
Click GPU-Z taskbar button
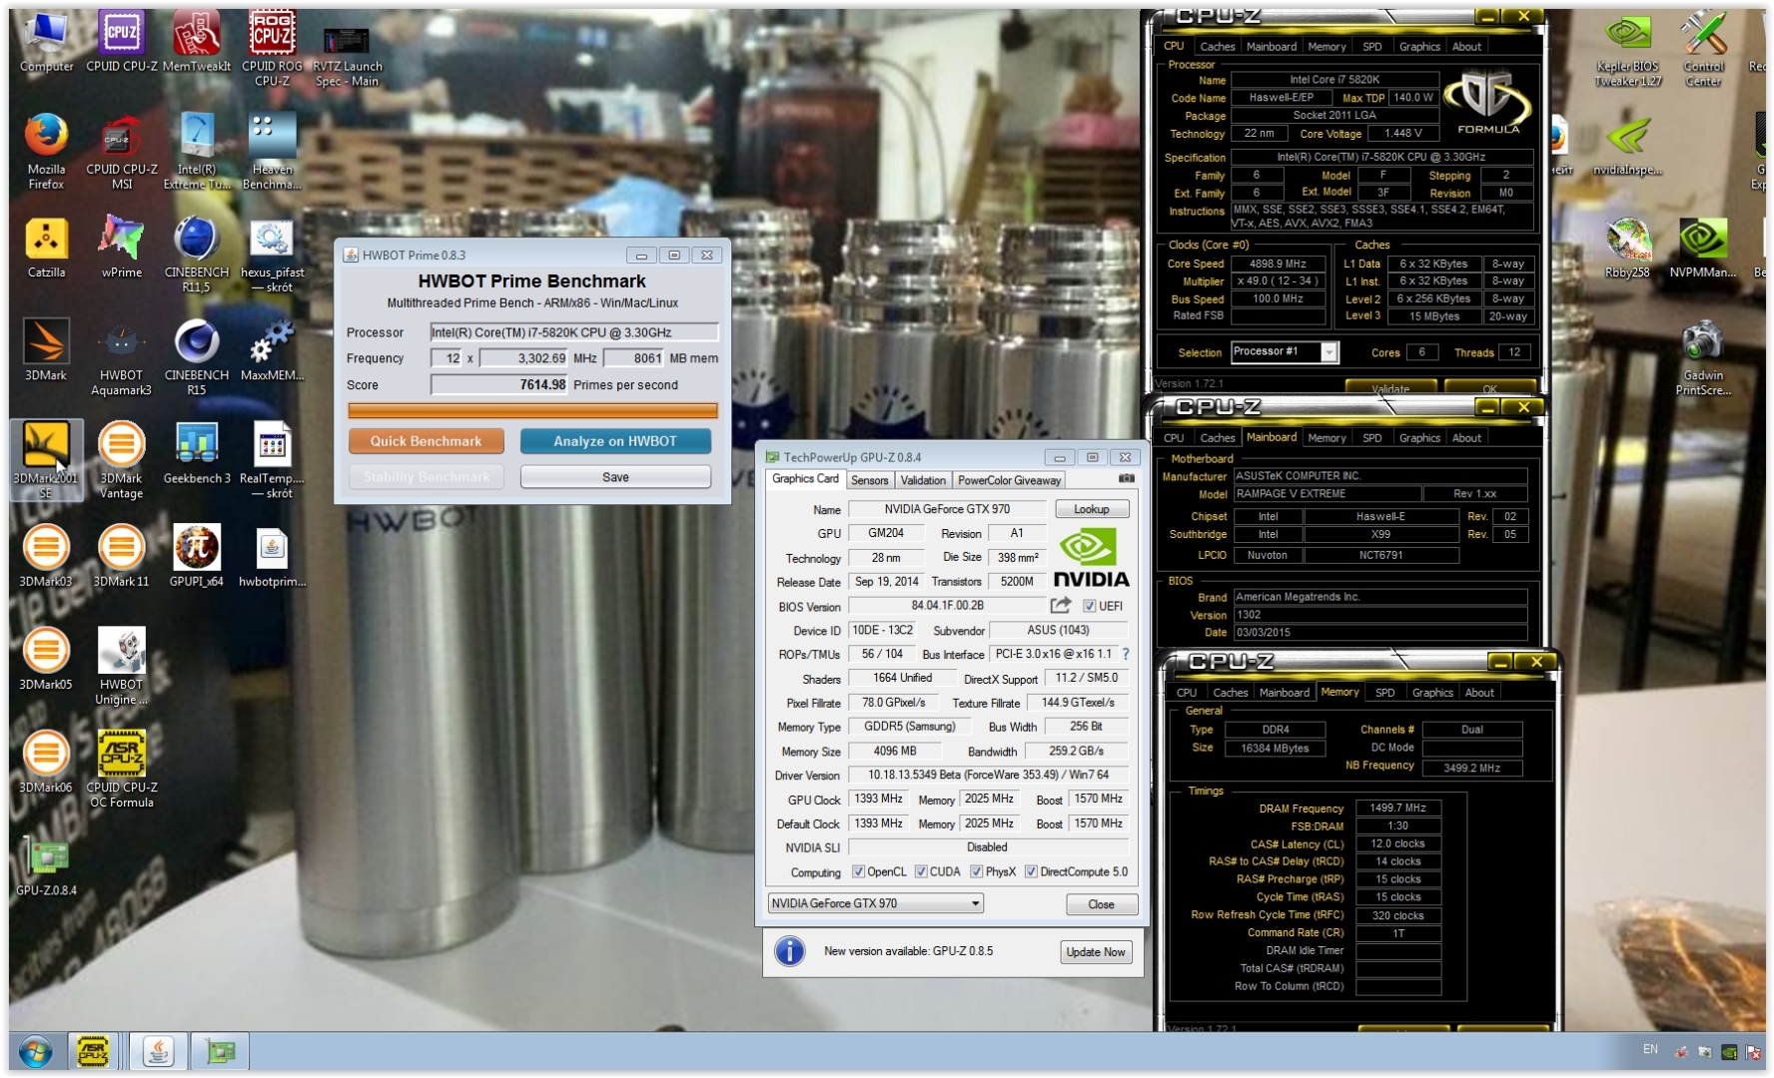[x=220, y=1051]
